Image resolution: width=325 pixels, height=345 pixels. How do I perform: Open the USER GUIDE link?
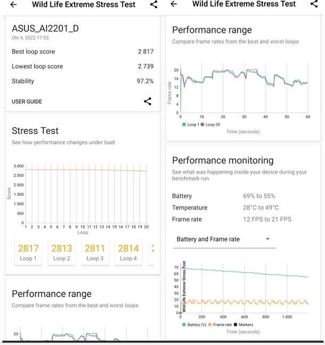click(27, 102)
